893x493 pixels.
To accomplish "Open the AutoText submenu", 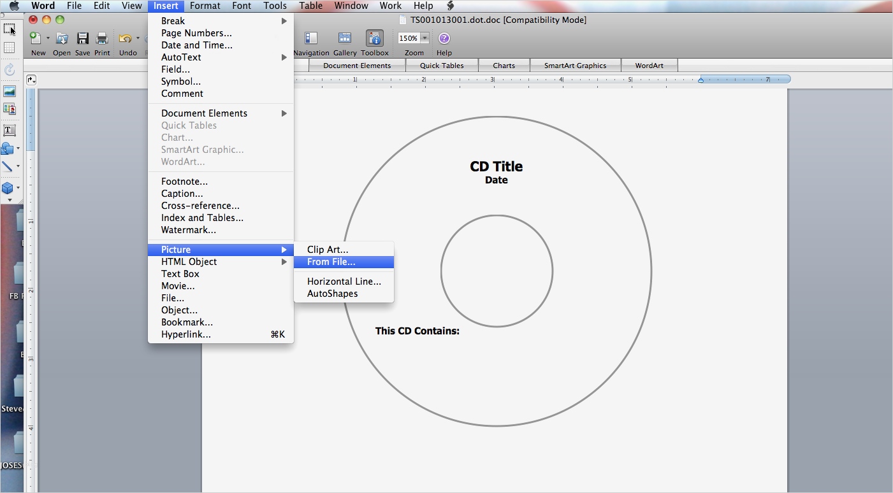I will pyautogui.click(x=221, y=57).
